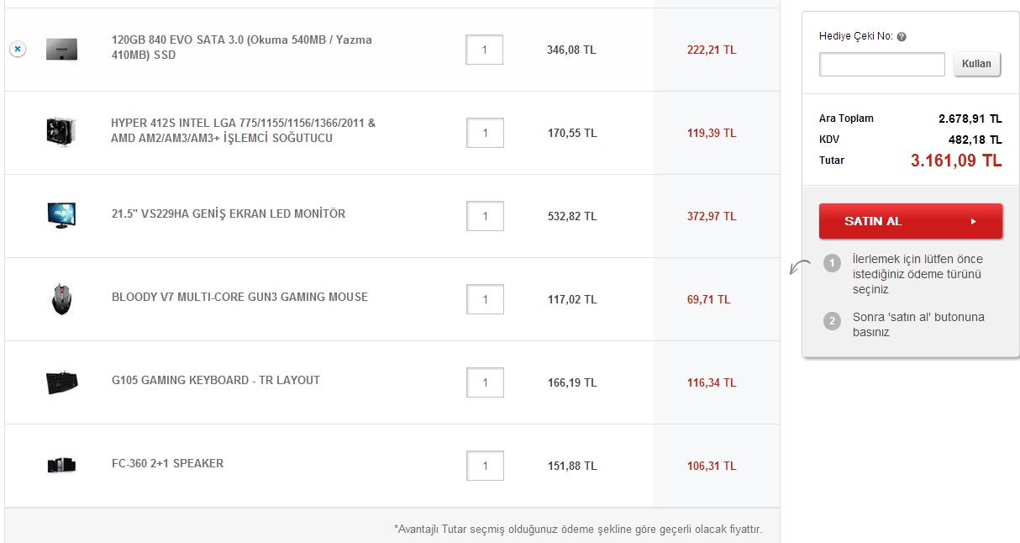The image size is (1020, 543).
Task: Click the VS229HA LED monitor thumbnail
Action: pyautogui.click(x=61, y=215)
